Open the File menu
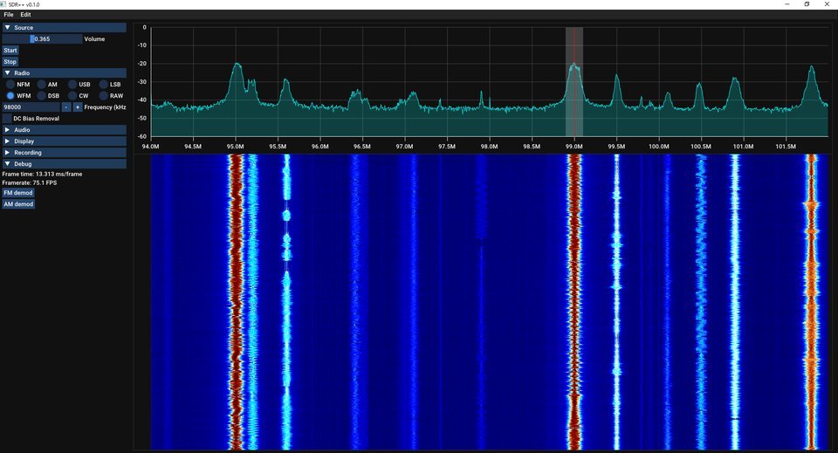The height and width of the screenshot is (453, 838). coord(9,15)
